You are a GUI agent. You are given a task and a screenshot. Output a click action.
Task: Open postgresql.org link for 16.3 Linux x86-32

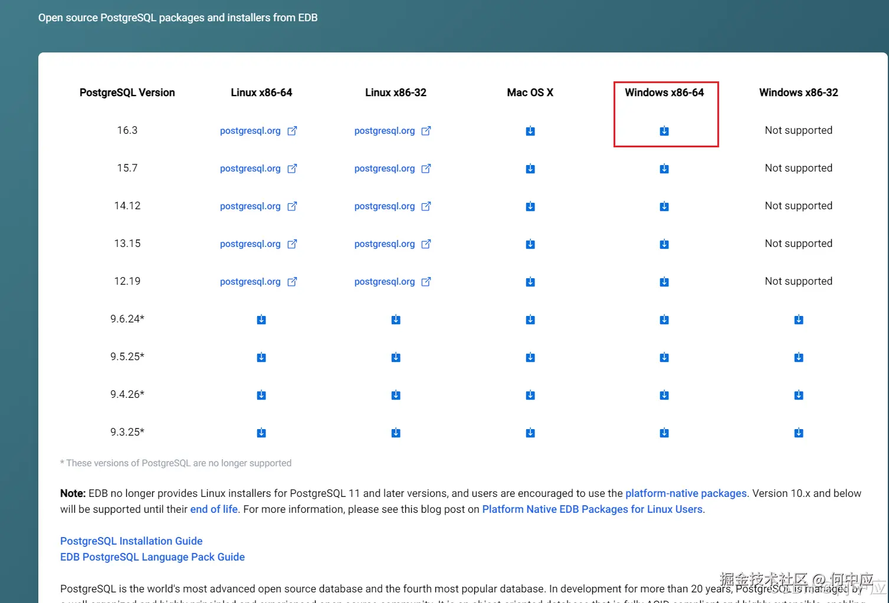393,131
